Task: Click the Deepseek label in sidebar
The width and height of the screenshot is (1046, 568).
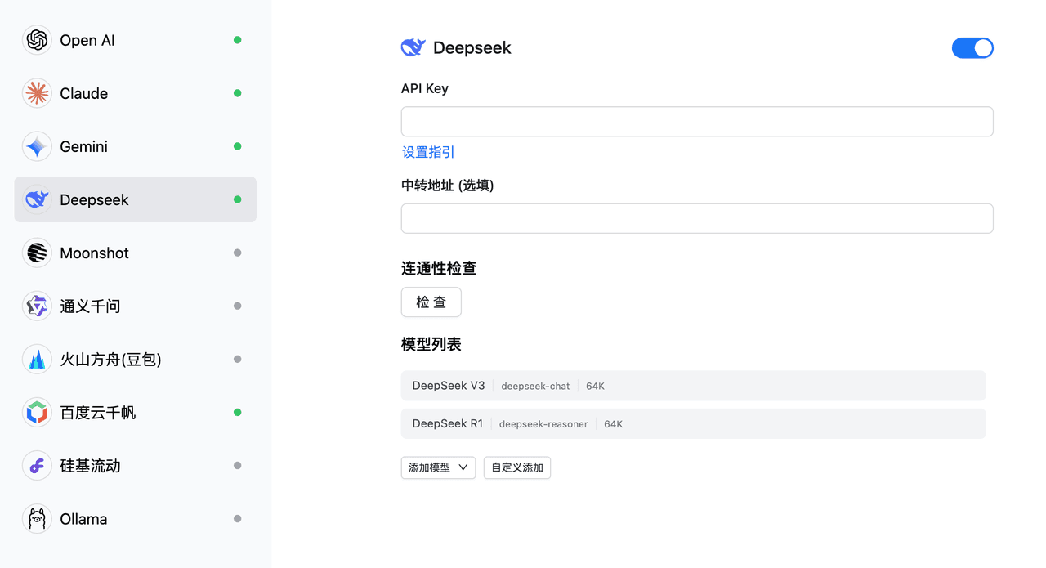Action: coord(95,199)
